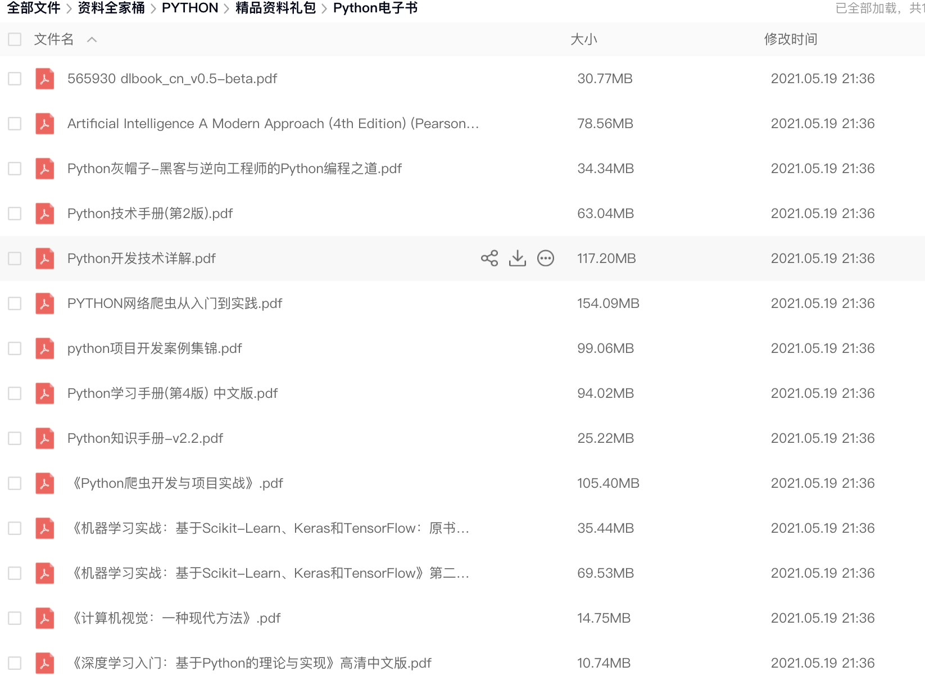Tick checkbox for 机器学习实战 第二 file

[15, 573]
